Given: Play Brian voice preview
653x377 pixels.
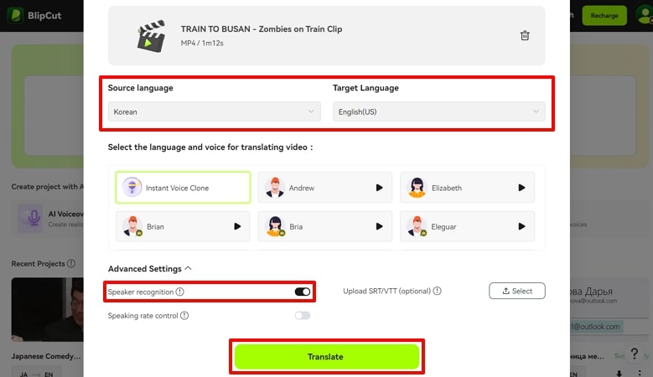Looking at the screenshot, I should click(237, 226).
